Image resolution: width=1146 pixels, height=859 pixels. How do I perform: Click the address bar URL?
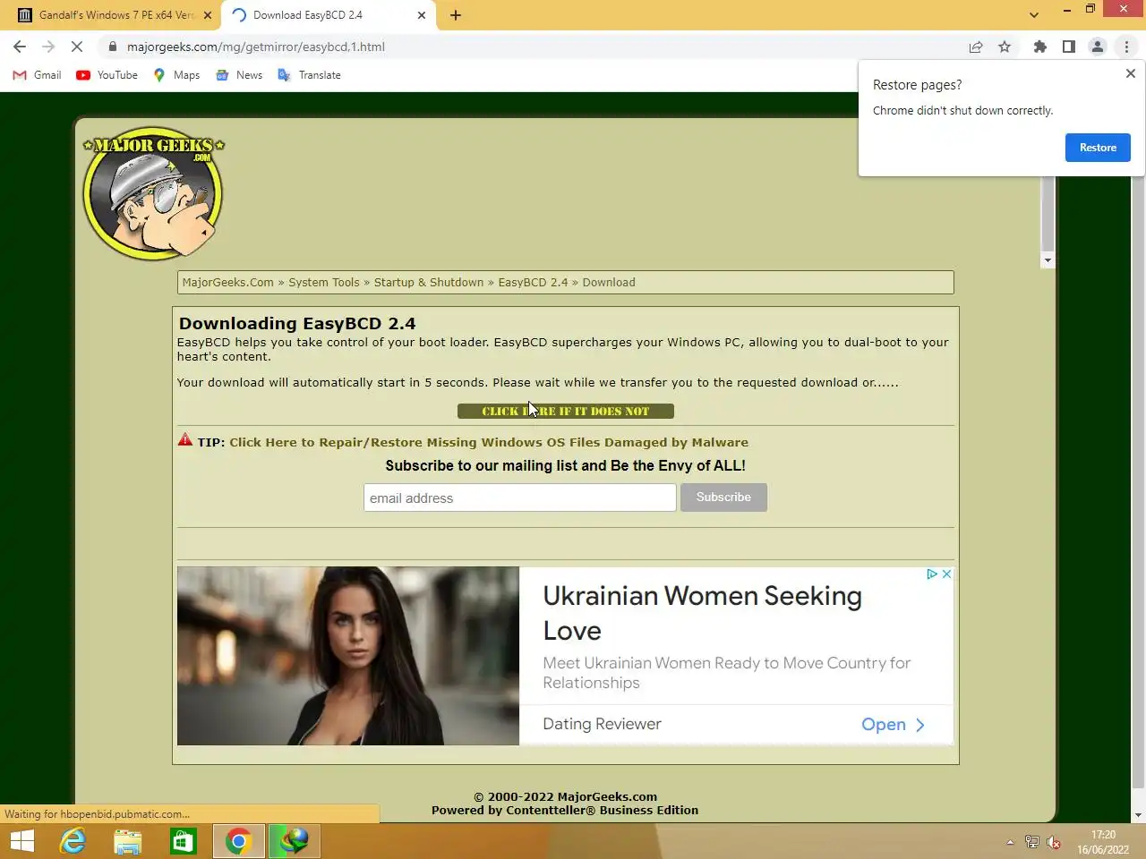pos(256,47)
